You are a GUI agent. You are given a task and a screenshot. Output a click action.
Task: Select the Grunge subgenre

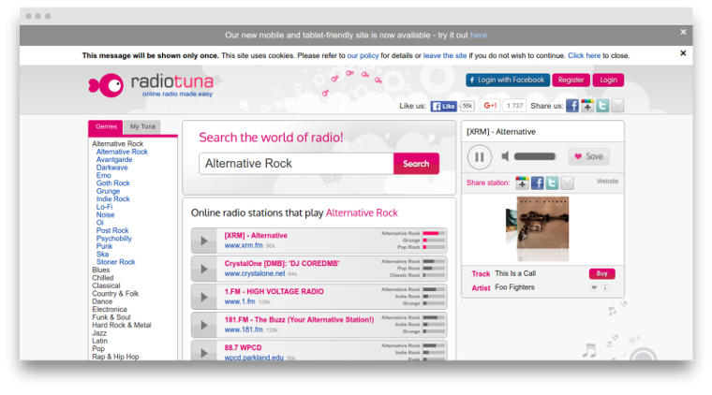(x=108, y=191)
